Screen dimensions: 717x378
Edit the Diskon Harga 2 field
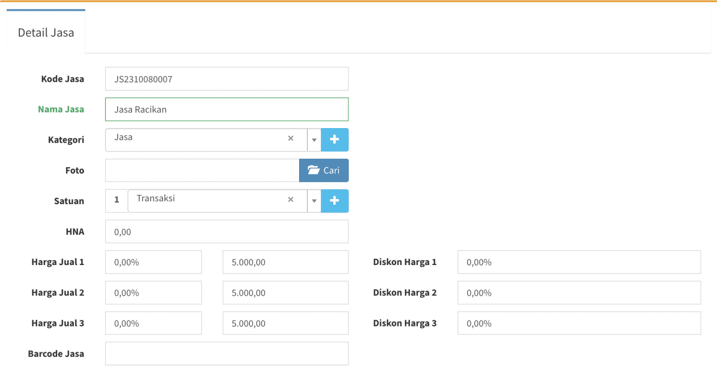(579, 292)
